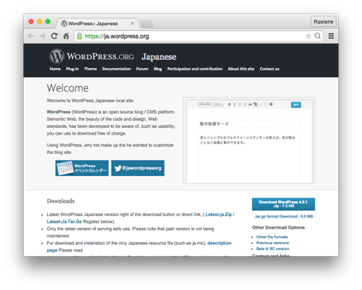Open the Home menu item
This screenshot has height=290, width=362.
tap(55, 69)
